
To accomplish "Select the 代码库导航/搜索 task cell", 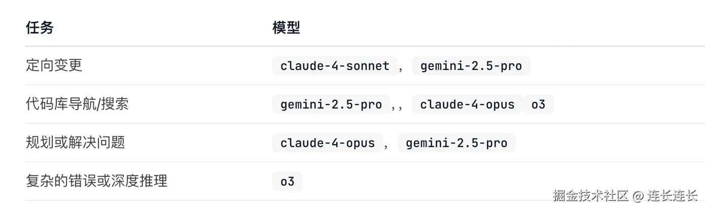I will tap(77, 104).
